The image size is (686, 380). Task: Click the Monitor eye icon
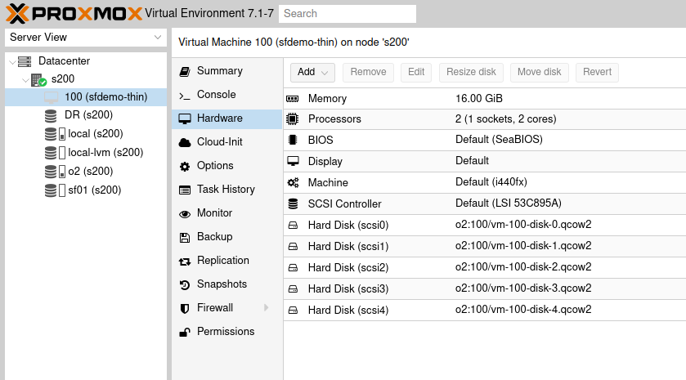point(185,214)
